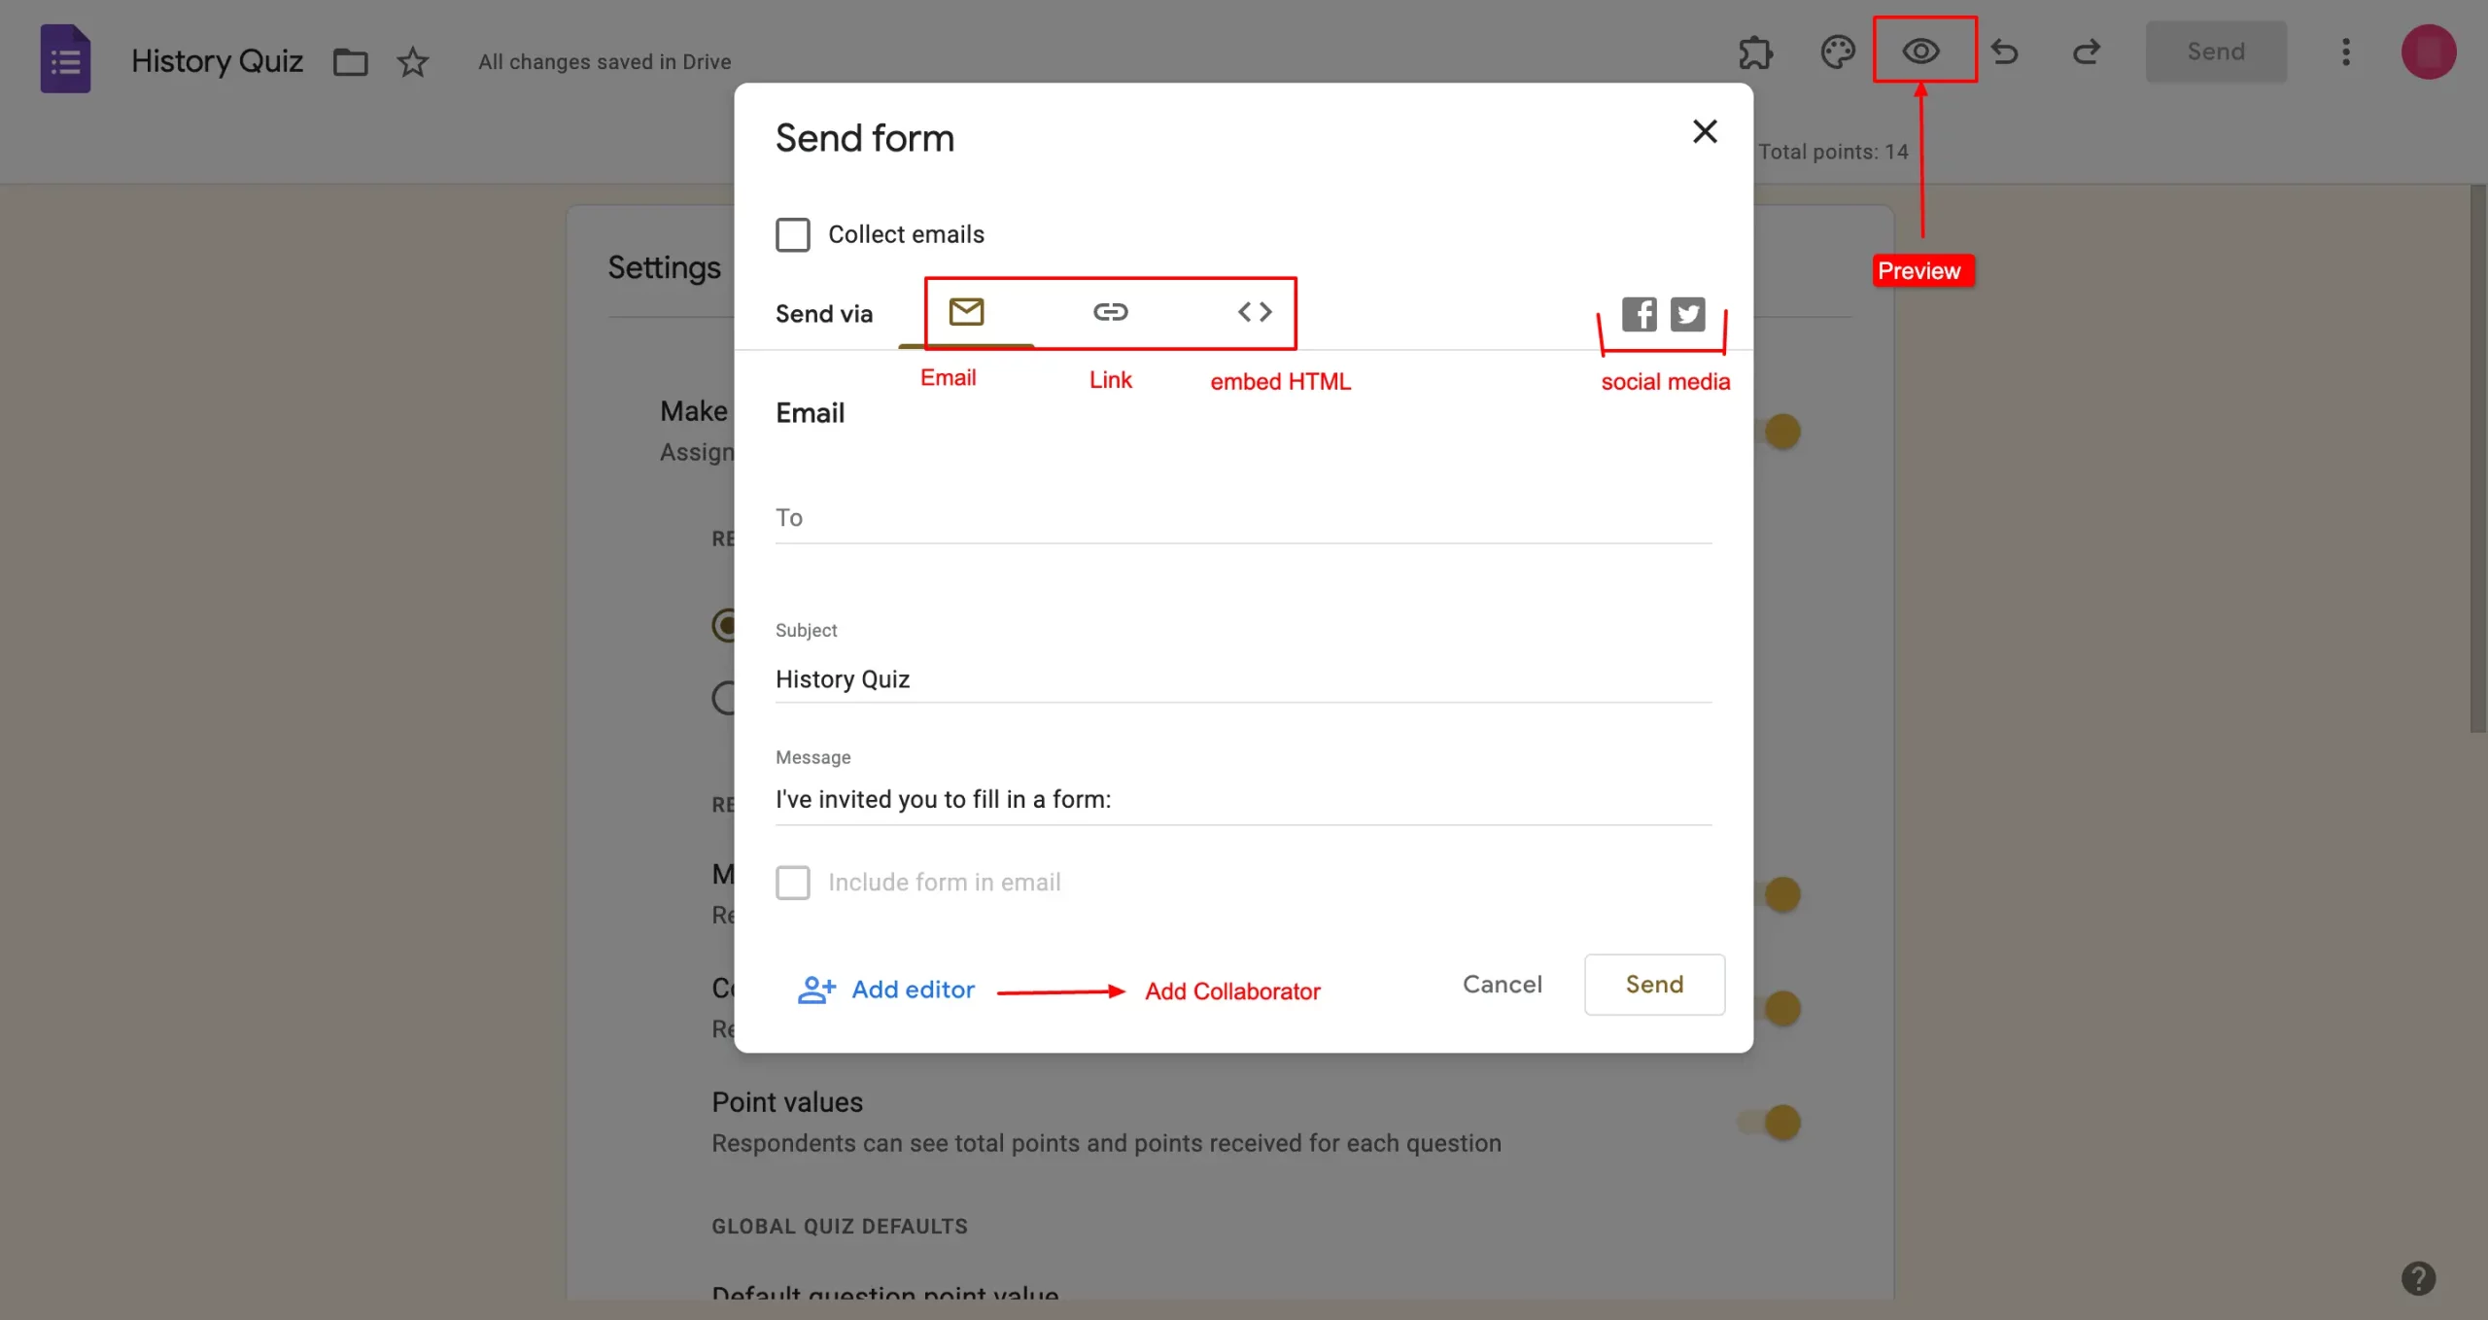Open the form Preview eye icon
This screenshot has width=2488, height=1320.
point(1922,51)
